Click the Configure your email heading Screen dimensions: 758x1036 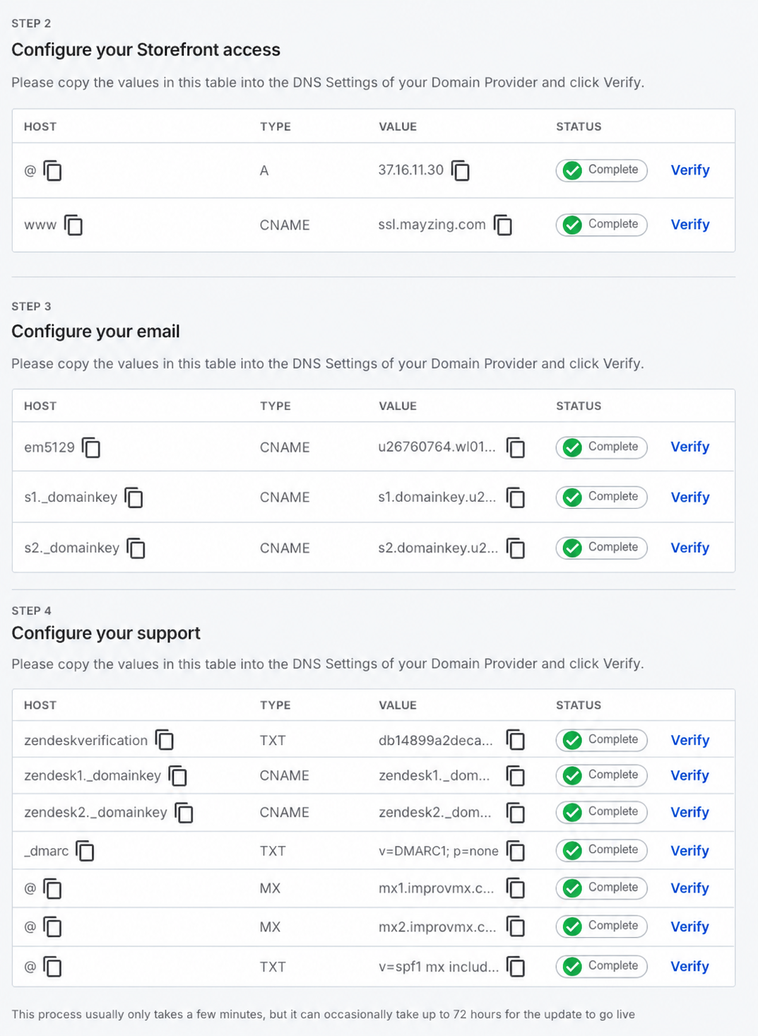point(96,331)
